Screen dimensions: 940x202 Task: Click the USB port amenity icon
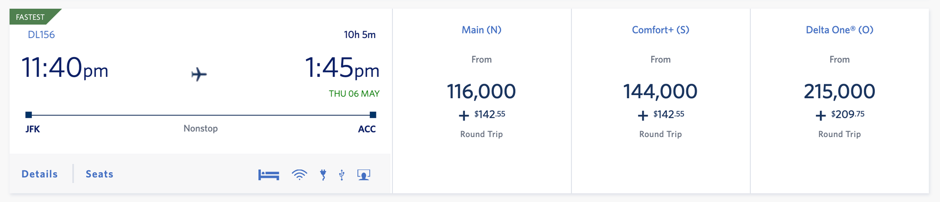[341, 175]
